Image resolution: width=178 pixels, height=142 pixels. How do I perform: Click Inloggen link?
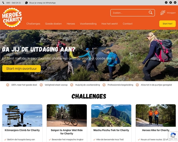(171, 13)
